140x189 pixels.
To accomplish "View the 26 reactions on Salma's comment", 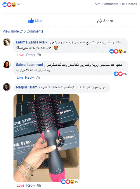I will [x=120, y=74].
